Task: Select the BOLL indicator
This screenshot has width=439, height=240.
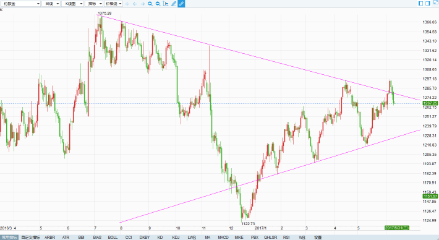Action: [113, 238]
